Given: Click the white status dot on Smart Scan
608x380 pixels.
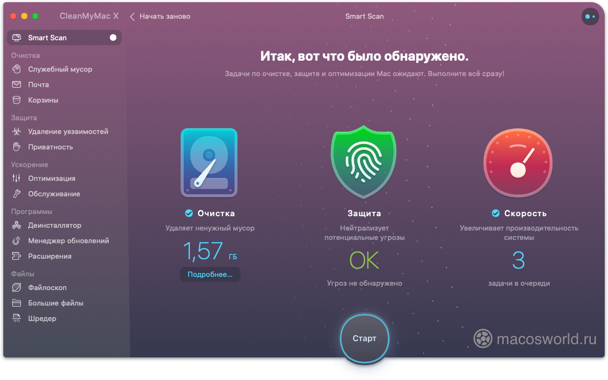Looking at the screenshot, I should click(113, 38).
